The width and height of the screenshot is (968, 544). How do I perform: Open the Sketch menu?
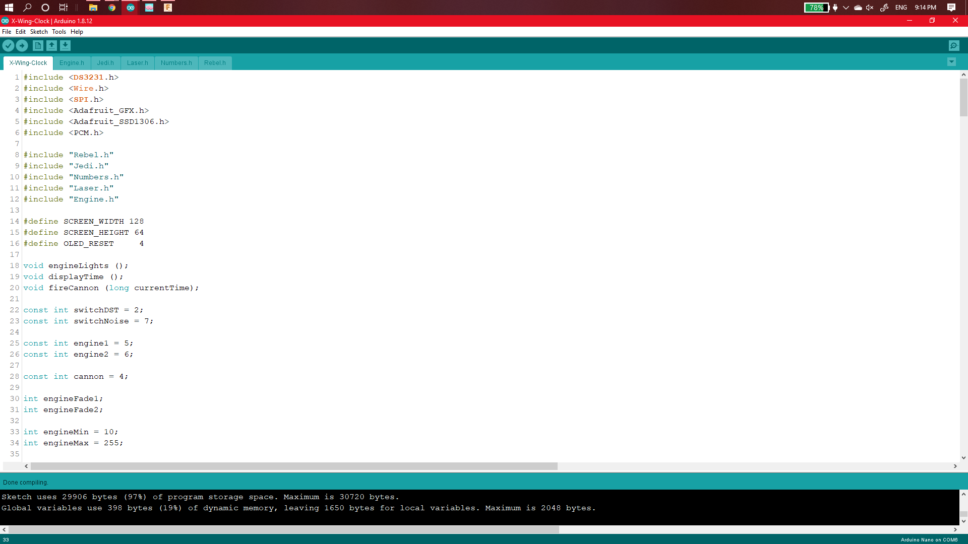point(39,31)
